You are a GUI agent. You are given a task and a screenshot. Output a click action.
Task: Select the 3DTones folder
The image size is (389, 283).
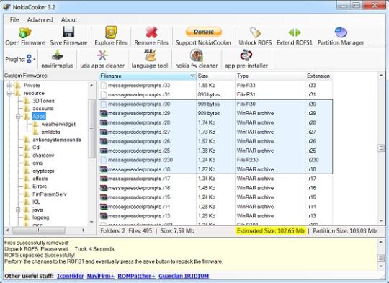pos(43,101)
